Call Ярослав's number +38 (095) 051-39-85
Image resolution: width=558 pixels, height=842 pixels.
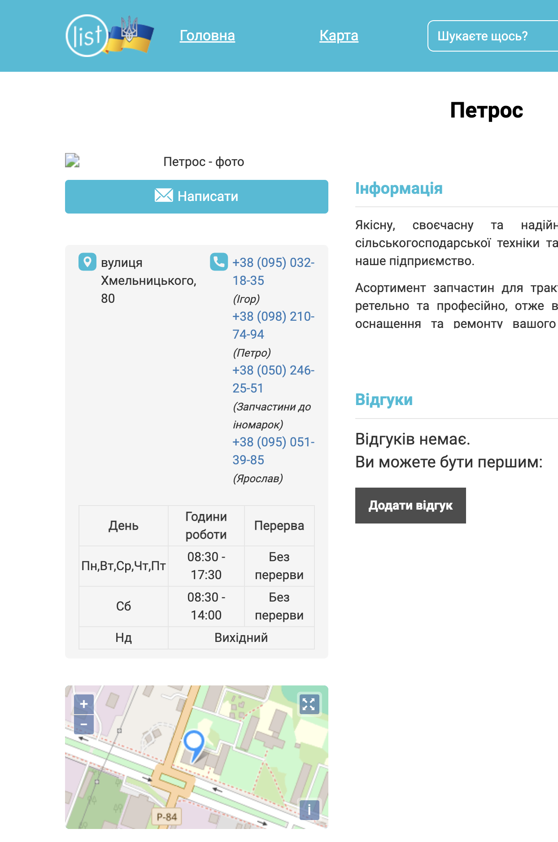(273, 451)
